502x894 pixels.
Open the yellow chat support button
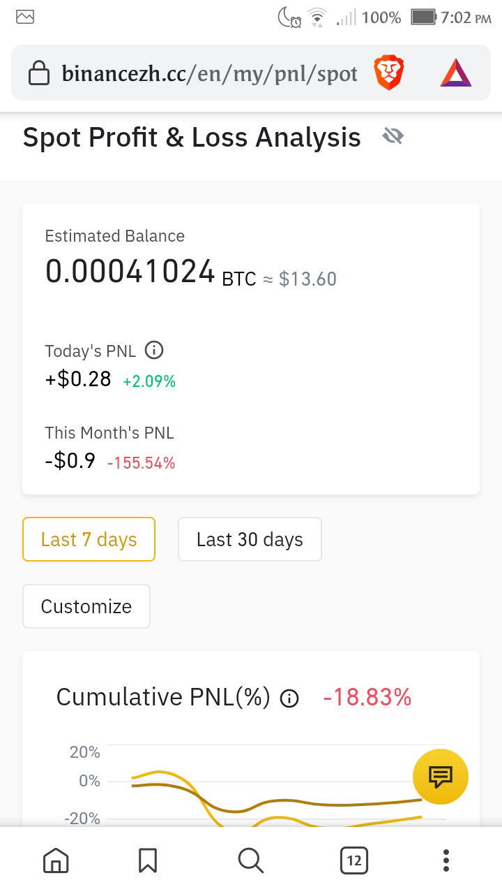(441, 776)
